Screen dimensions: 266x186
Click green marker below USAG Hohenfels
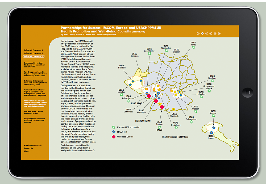(x=201, y=97)
